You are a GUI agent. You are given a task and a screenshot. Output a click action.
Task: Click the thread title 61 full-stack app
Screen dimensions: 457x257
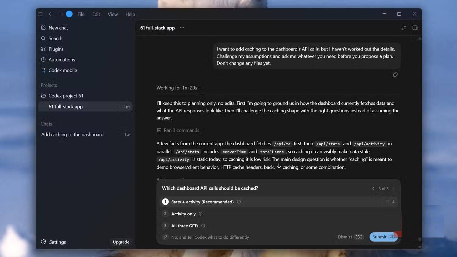pos(158,28)
